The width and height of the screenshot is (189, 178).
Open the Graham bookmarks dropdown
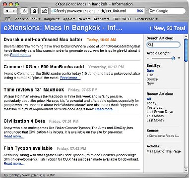tap(101, 19)
